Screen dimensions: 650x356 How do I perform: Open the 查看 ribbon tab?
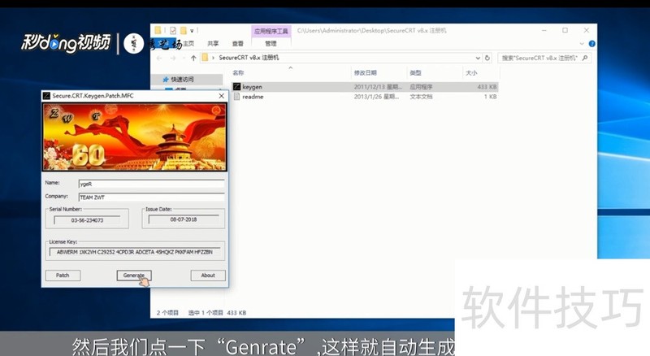point(237,44)
